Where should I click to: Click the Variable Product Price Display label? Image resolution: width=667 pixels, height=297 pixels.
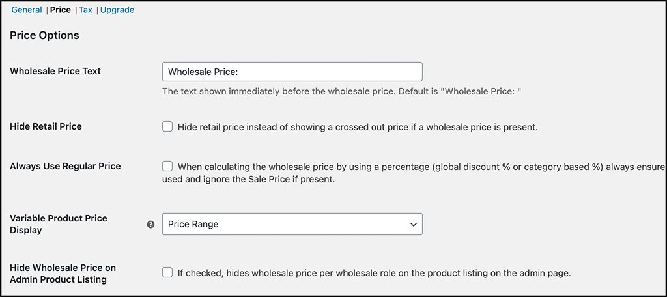pyautogui.click(x=59, y=224)
